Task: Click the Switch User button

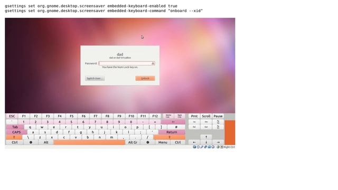Action: 95,78
